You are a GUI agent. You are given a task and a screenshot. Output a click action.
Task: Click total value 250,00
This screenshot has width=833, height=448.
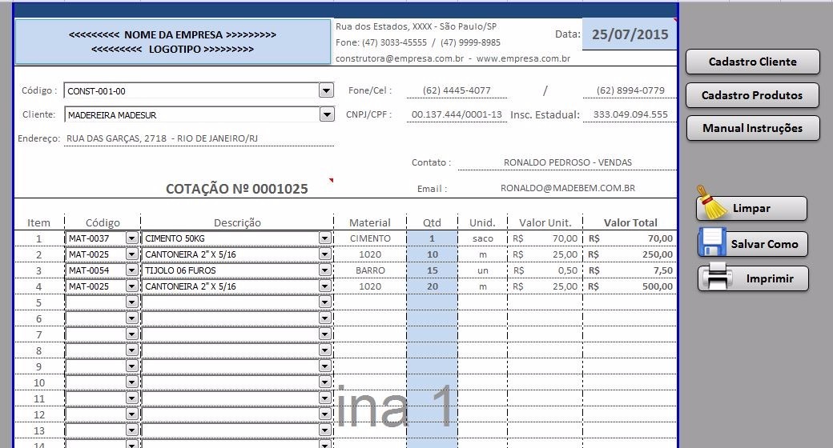[x=657, y=254]
